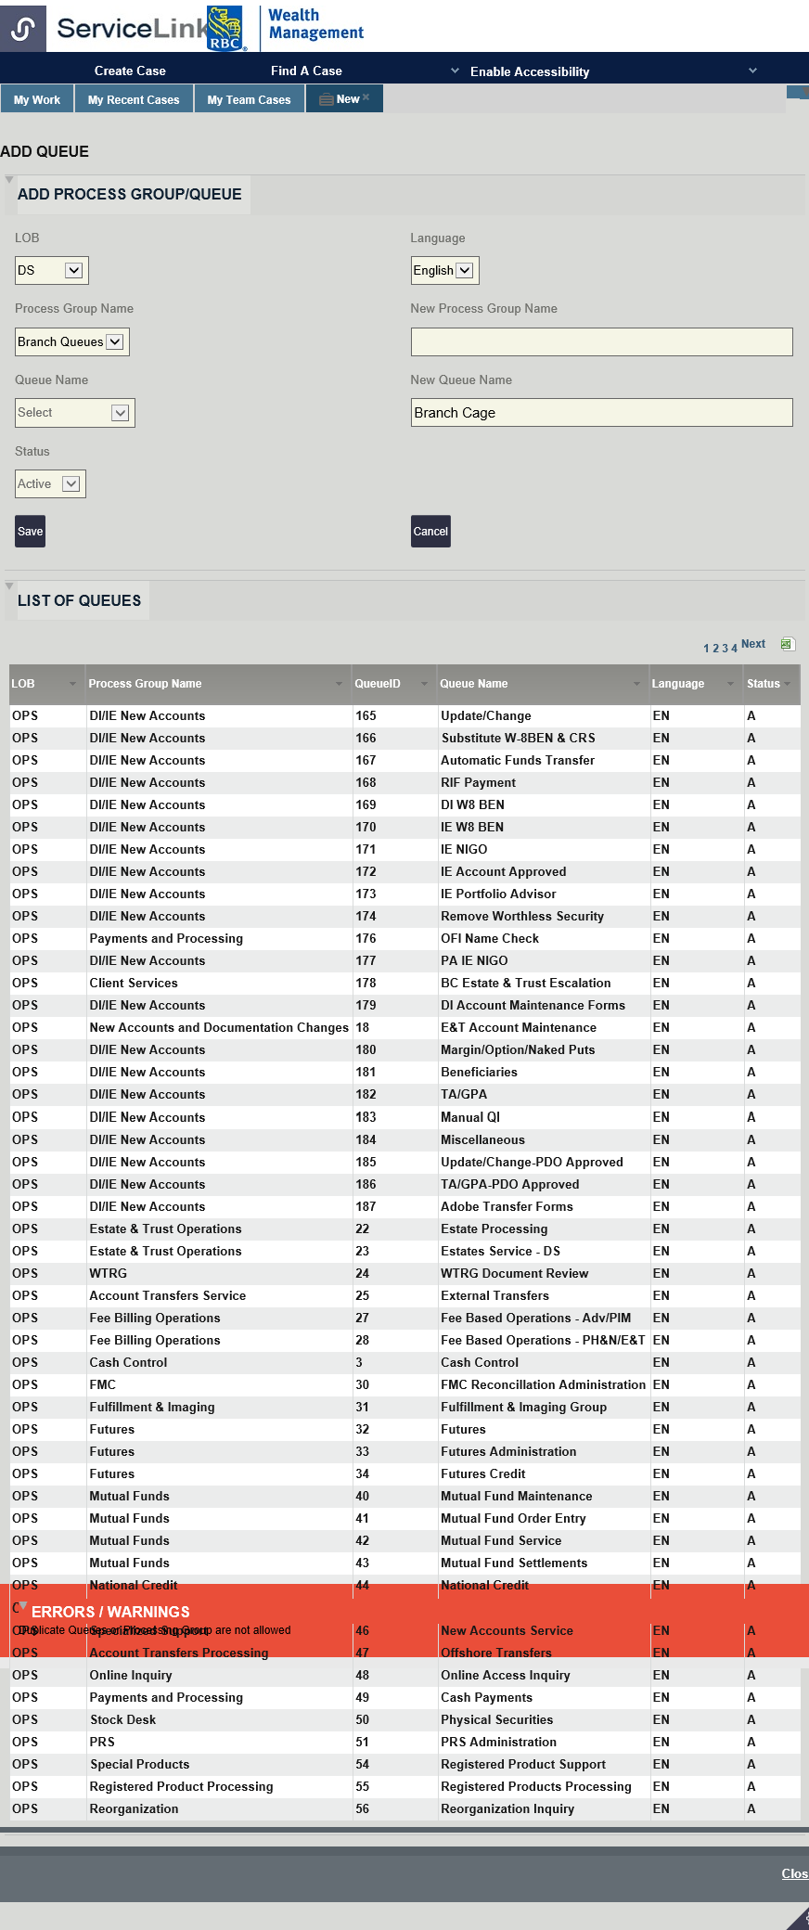The image size is (809, 1930).
Task: Click 'Mutual Fund Order Entry' queue name
Action: [x=513, y=1519]
